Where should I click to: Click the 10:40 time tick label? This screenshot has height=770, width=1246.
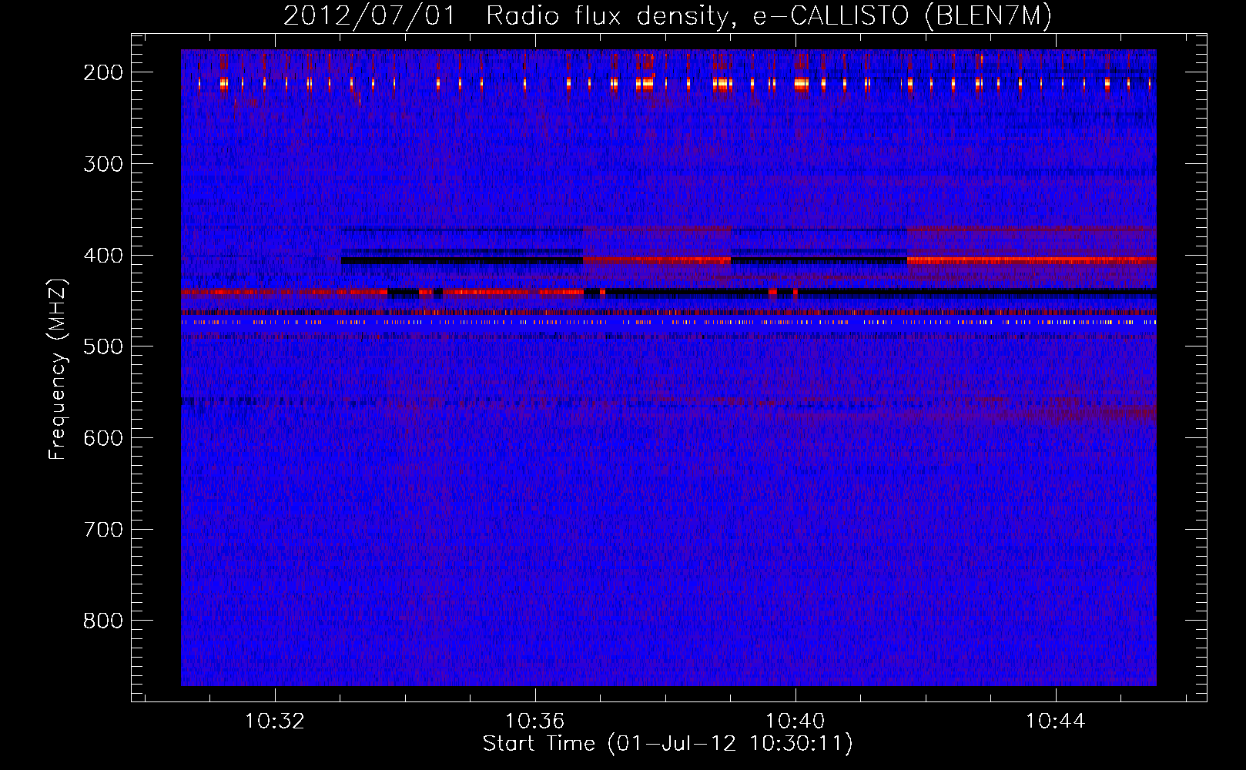(795, 721)
